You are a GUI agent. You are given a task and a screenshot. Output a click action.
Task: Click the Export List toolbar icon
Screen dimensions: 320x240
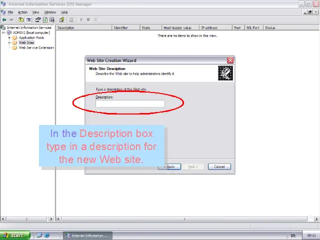[52, 20]
